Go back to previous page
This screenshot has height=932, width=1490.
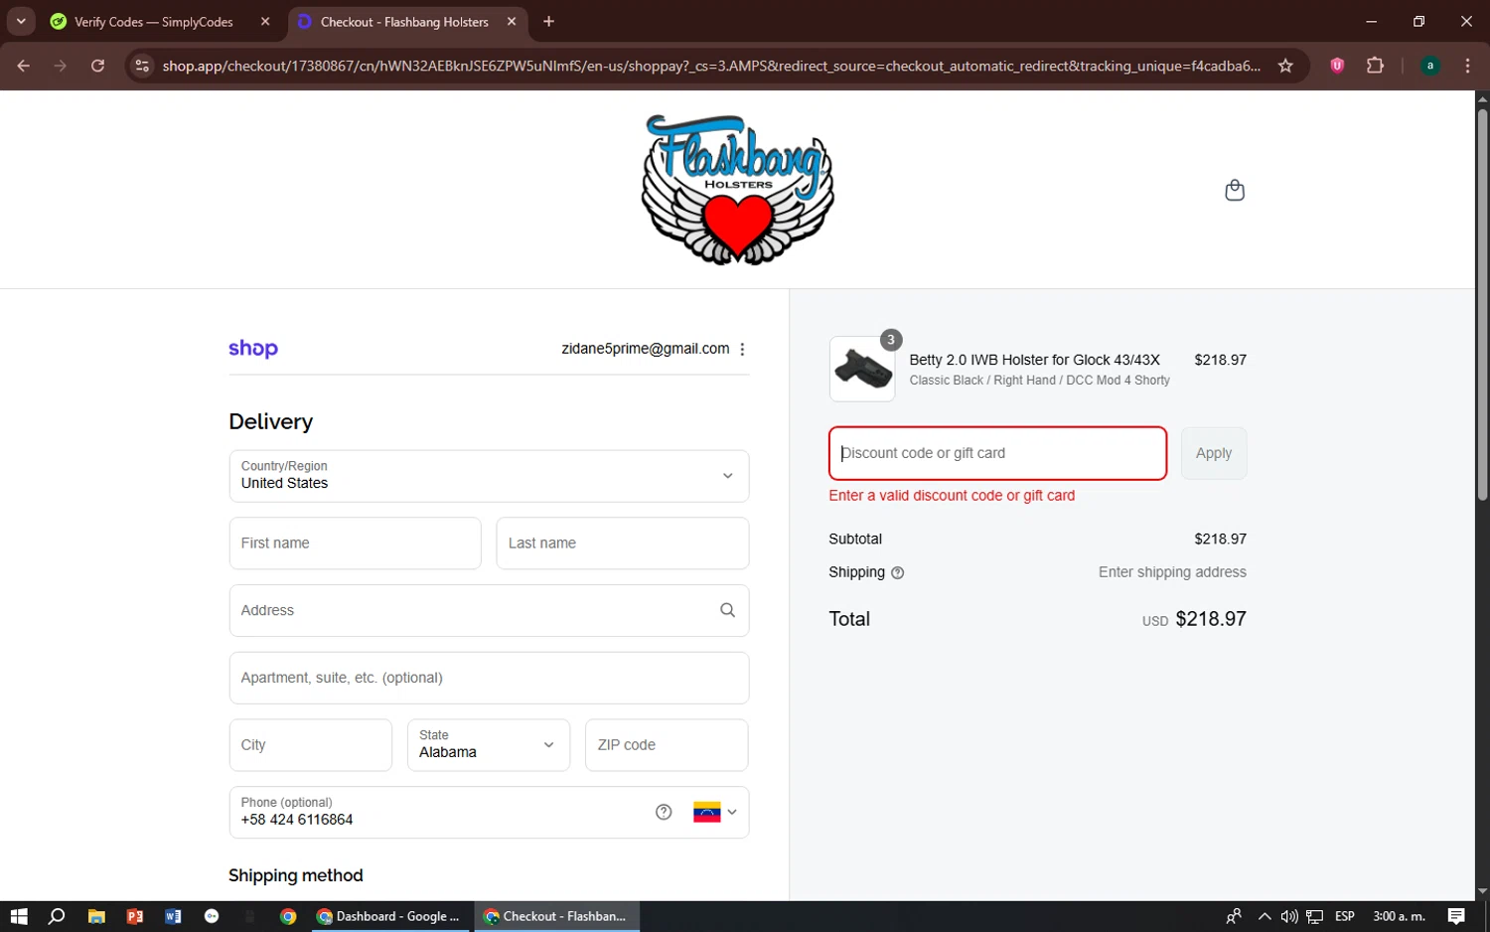[x=24, y=66]
